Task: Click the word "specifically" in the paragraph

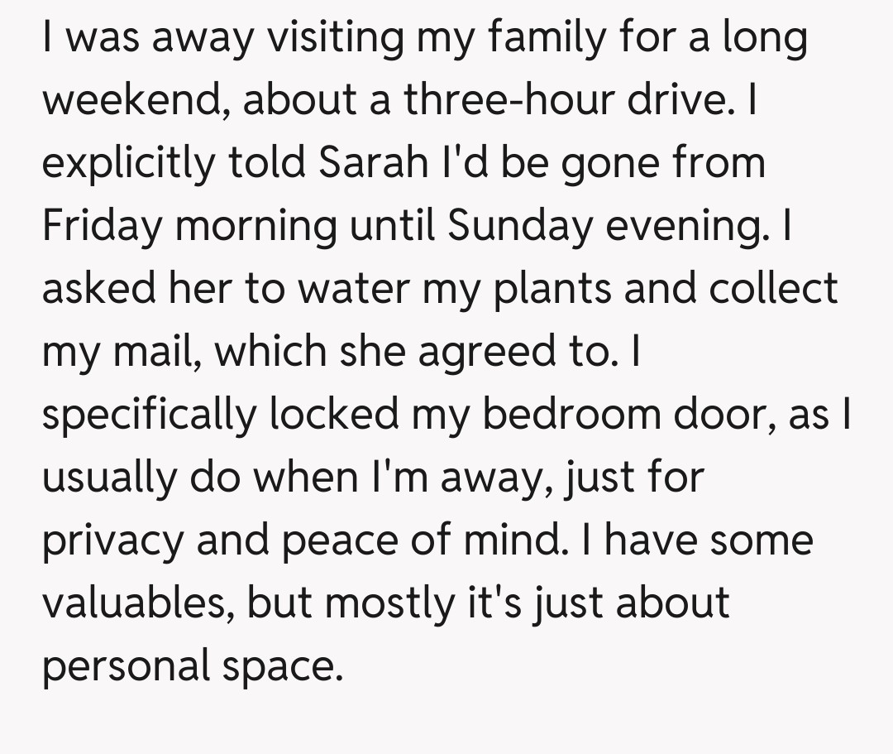Action: coord(149,414)
